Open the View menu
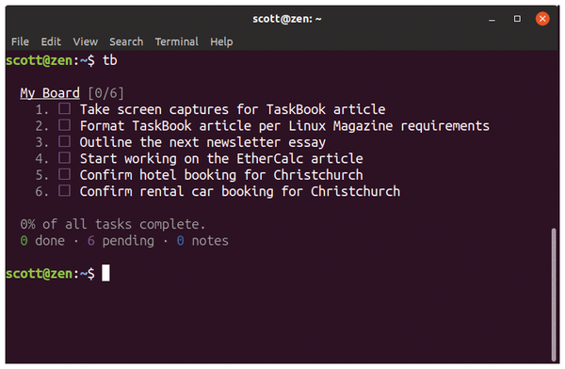Viewport: 565px width, 369px height. pos(86,41)
